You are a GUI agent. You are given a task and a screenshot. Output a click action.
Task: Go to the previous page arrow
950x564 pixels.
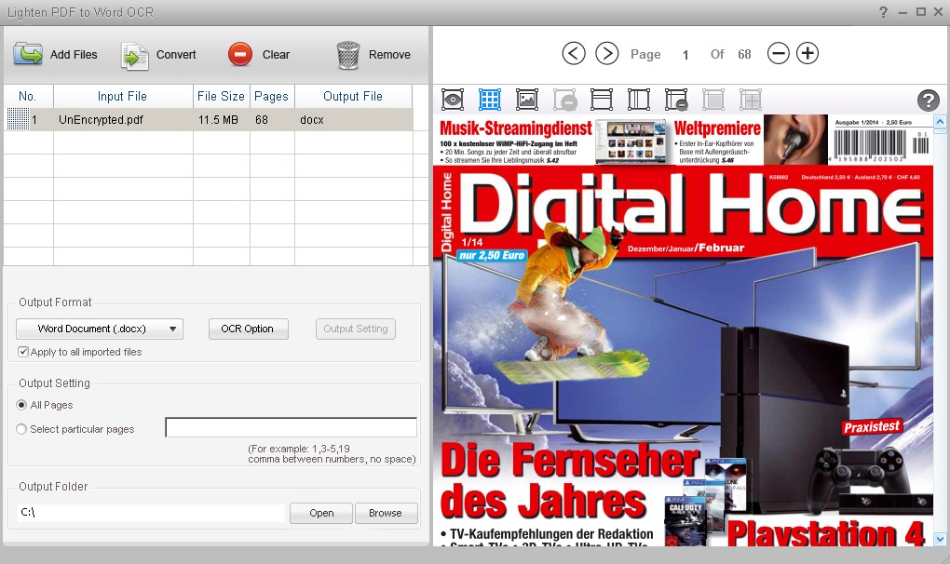574,54
